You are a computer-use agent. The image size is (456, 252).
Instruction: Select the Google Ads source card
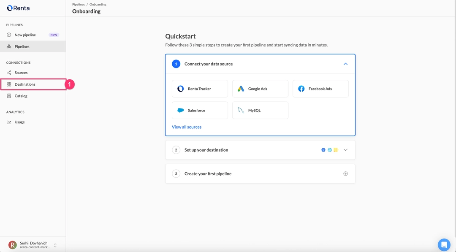coord(260,89)
